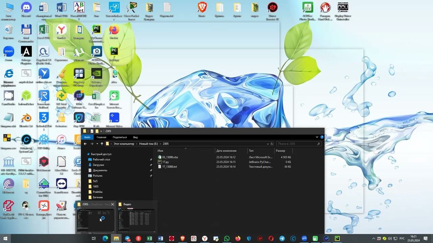Screen dimensions: 433x243
Task: Select PyCharm Community desktop shortcut
Action: pos(96,33)
